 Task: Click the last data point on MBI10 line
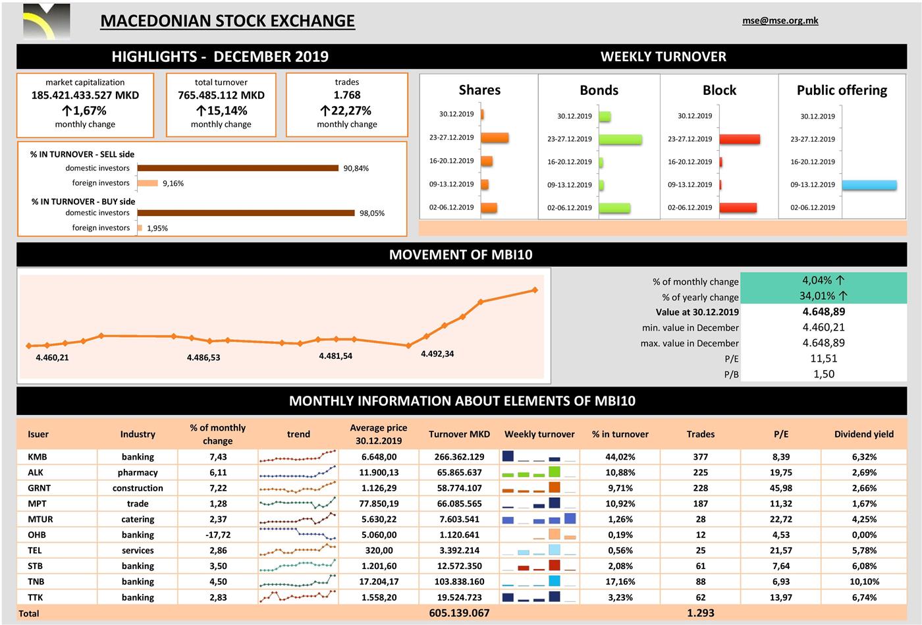click(535, 290)
